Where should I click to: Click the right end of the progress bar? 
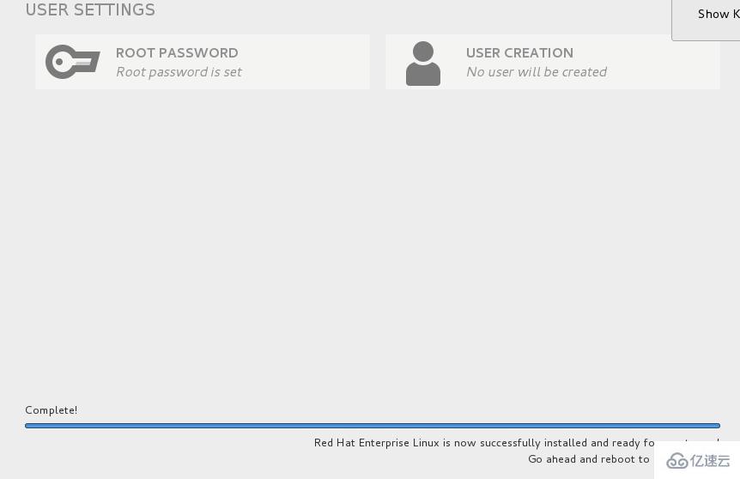(x=713, y=425)
